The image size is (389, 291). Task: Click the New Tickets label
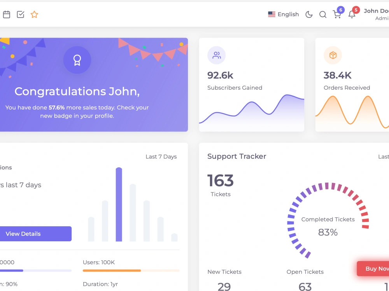tap(224, 272)
